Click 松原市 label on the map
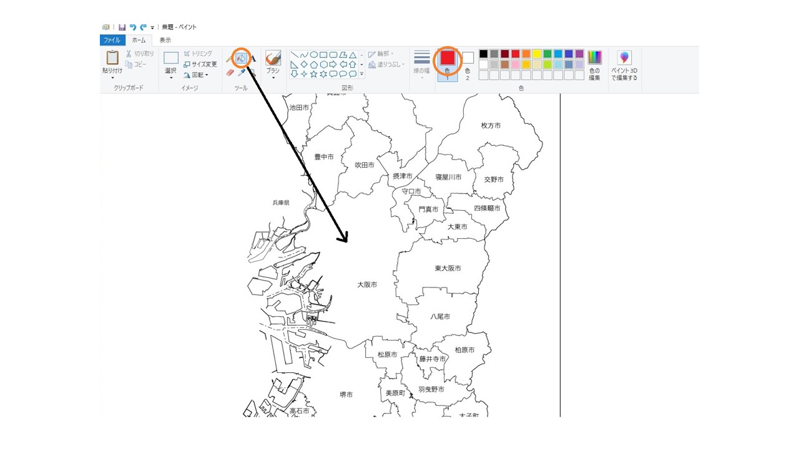 [x=387, y=355]
